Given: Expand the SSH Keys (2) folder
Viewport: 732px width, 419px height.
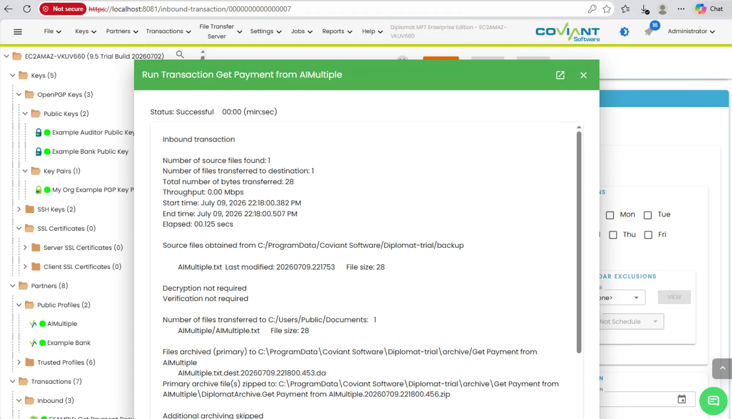Looking at the screenshot, I should tap(19, 209).
